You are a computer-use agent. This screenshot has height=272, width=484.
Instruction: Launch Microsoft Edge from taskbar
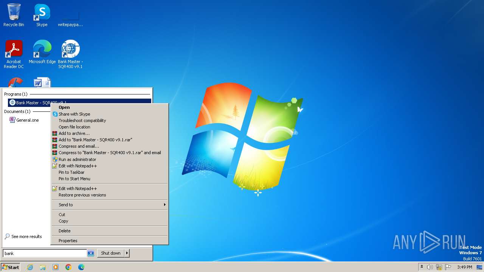coord(81,267)
